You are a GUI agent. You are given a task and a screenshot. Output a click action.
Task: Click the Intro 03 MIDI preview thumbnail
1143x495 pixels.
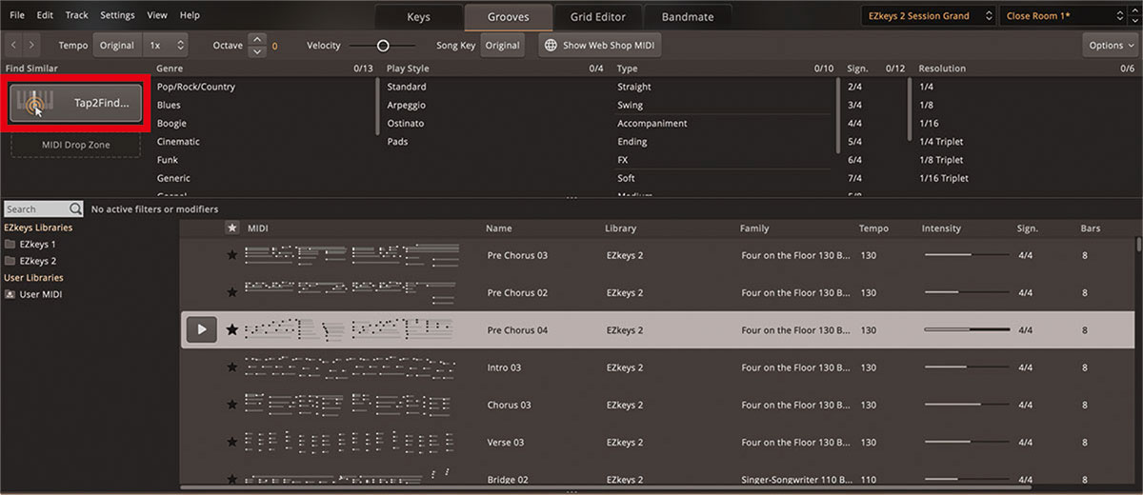click(351, 367)
